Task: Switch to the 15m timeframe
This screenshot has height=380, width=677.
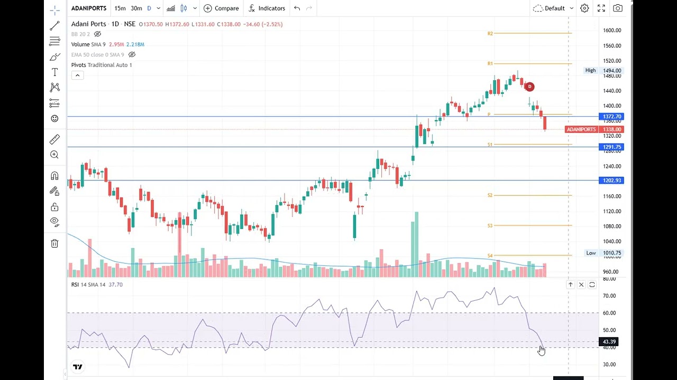Action: point(120,8)
